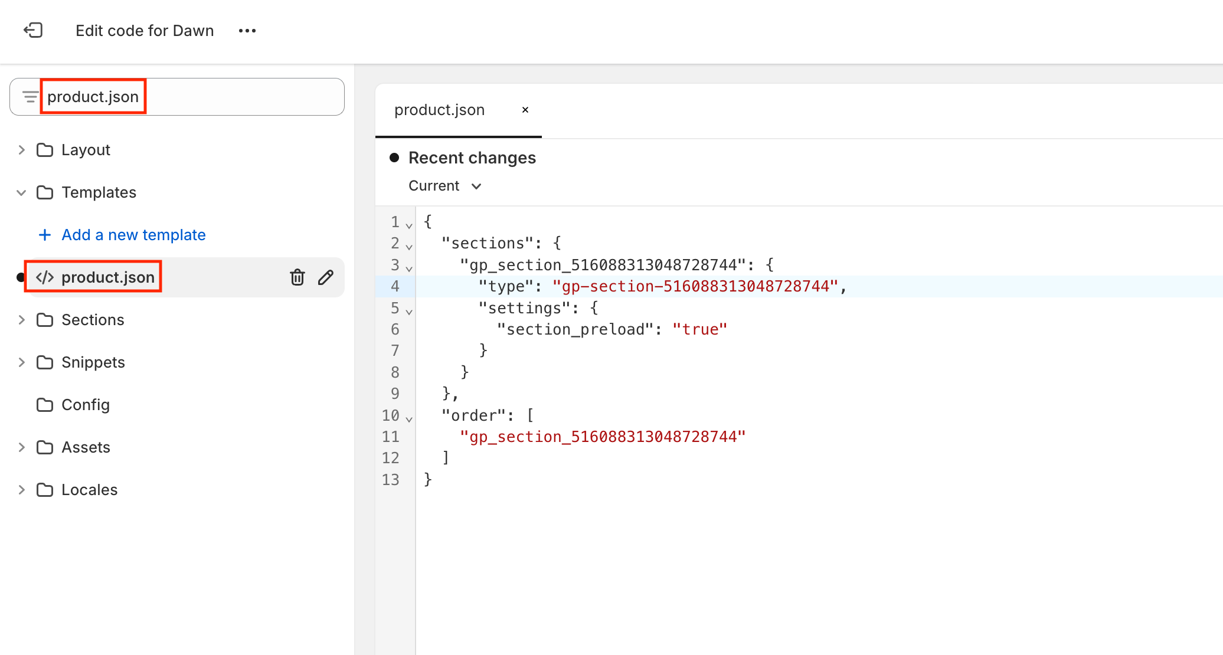Expand the Sections folder
Viewport: 1223px width, 655px height.
tap(21, 319)
